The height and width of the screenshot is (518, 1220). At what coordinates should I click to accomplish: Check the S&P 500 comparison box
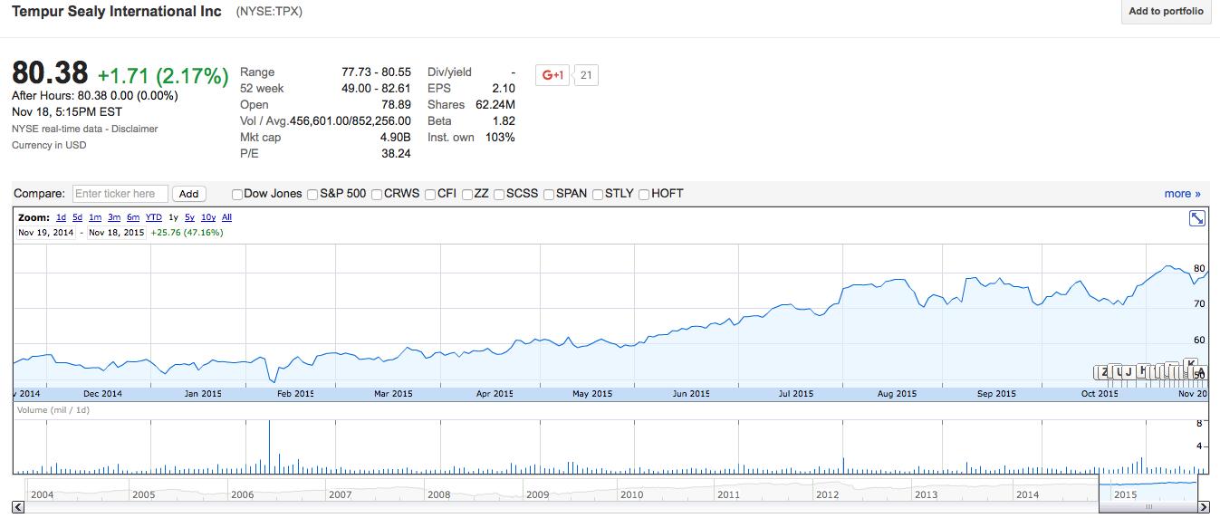[312, 194]
